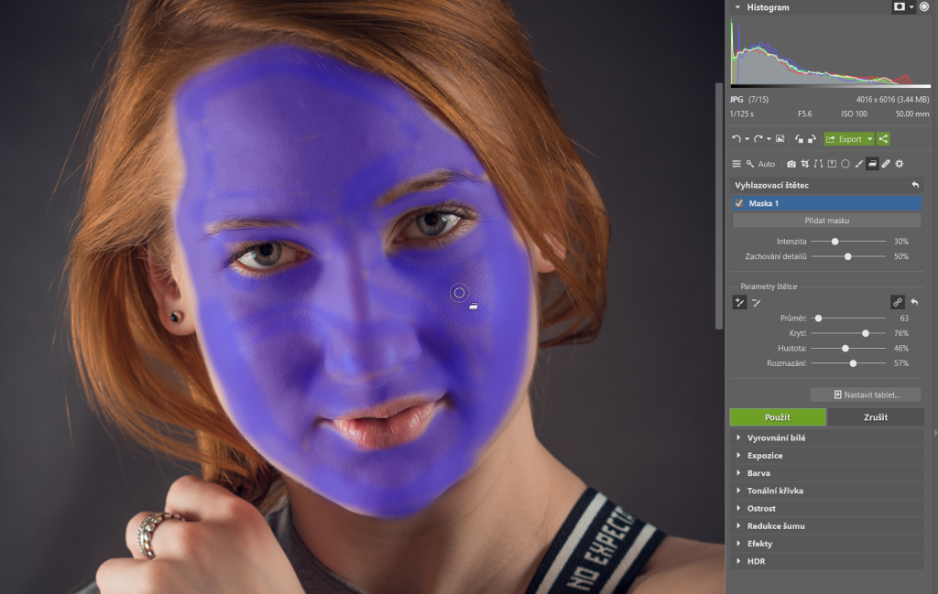938x594 pixels.
Task: Select the Retouching bandage tool
Action: 886,164
